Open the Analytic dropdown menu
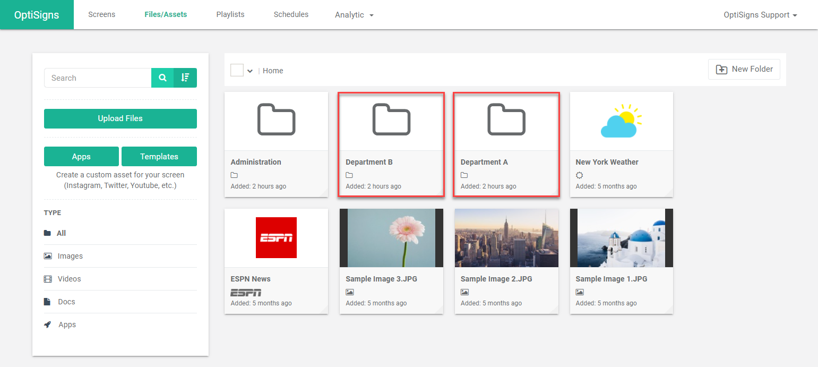This screenshot has width=818, height=367. 354,15
